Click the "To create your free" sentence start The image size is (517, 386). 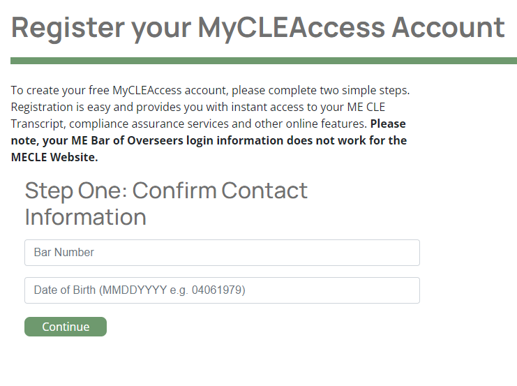[60, 91]
